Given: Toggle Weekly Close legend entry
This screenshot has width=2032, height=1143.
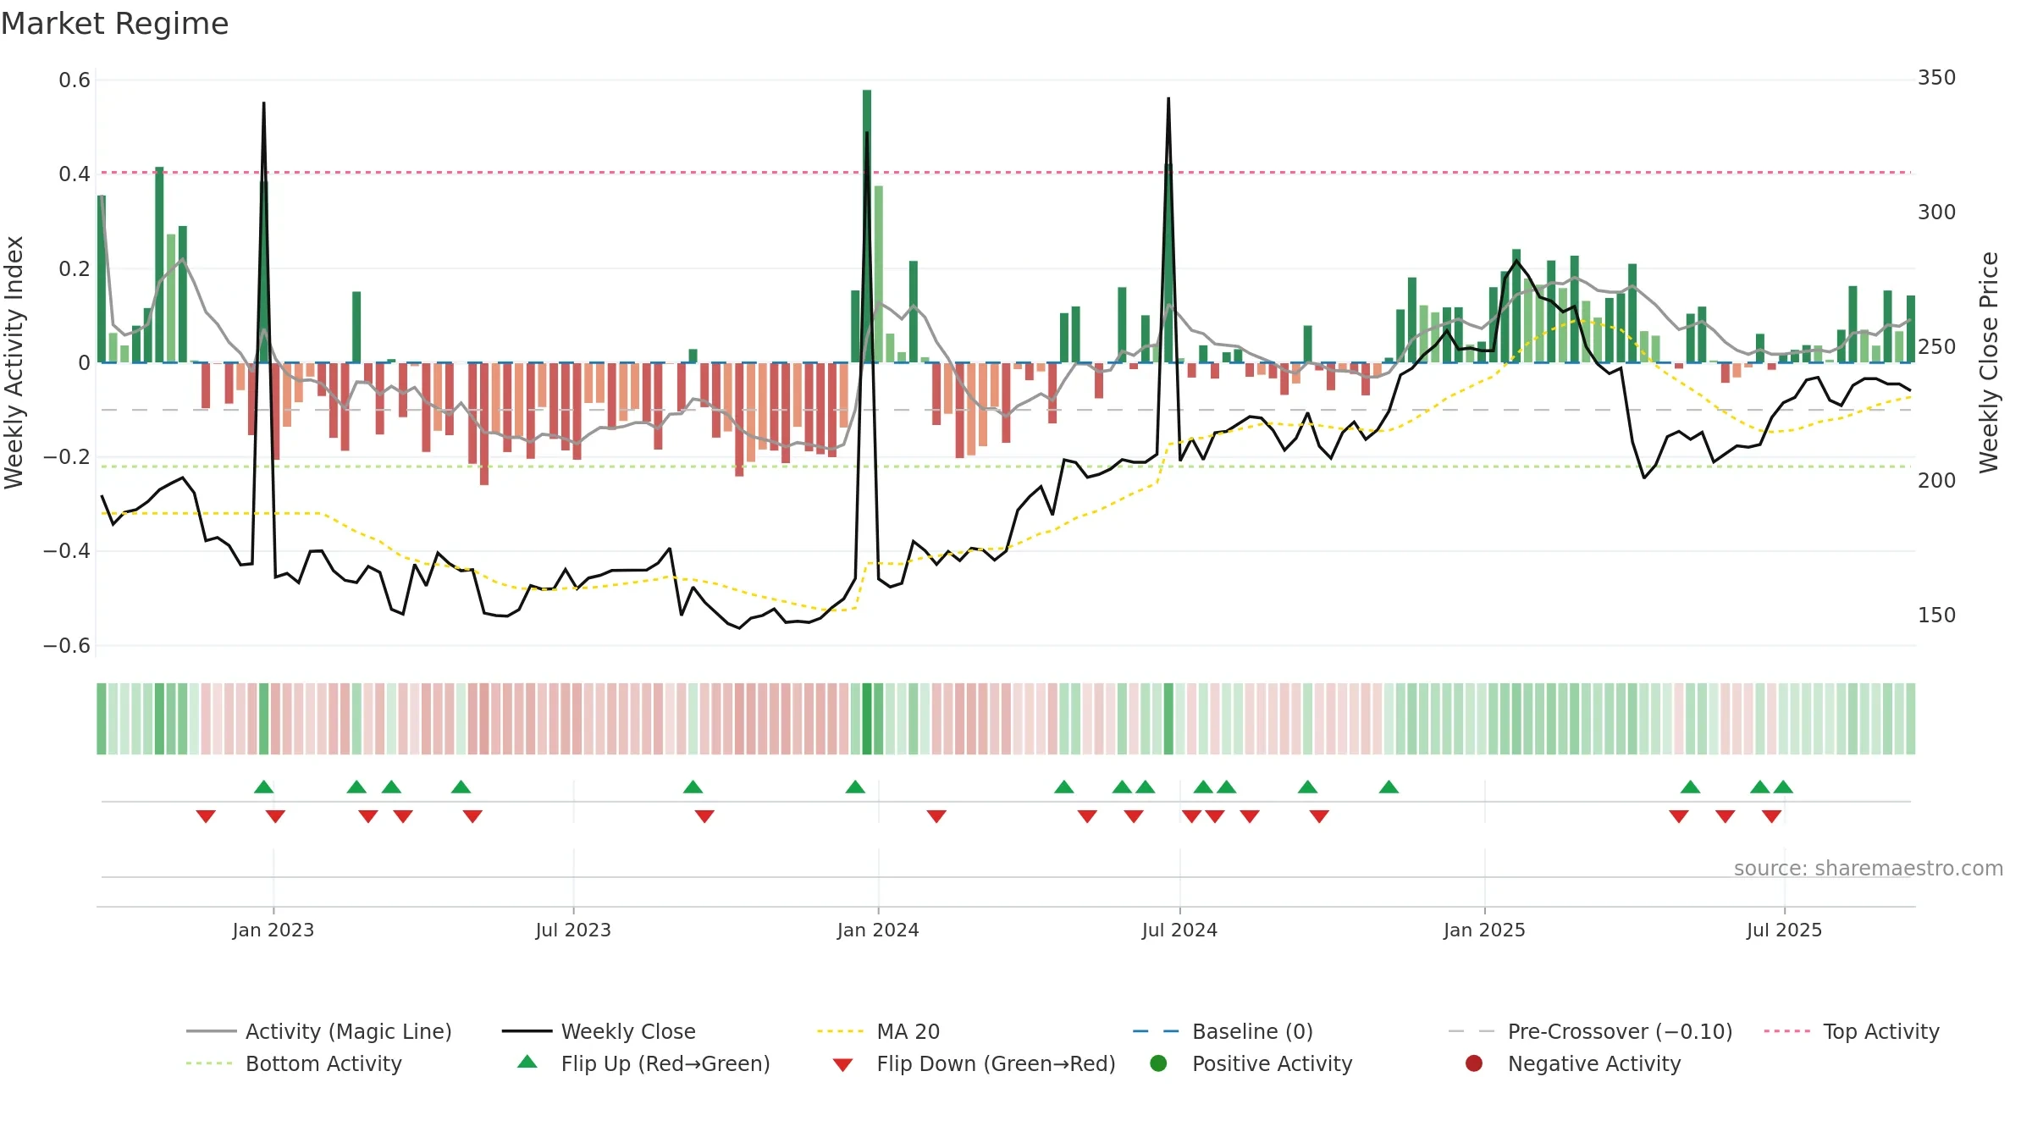Looking at the screenshot, I should [x=599, y=1031].
